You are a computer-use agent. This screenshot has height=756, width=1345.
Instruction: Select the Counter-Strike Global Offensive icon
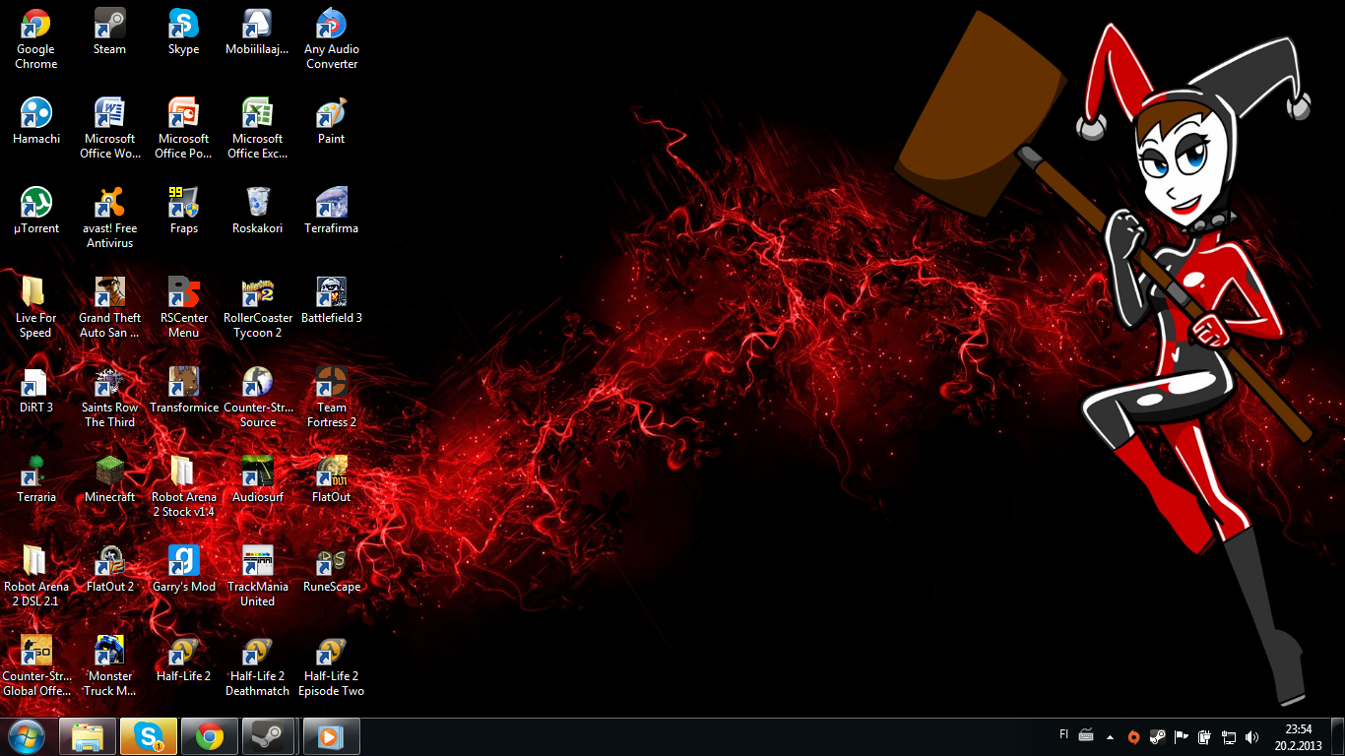pyautogui.click(x=36, y=666)
